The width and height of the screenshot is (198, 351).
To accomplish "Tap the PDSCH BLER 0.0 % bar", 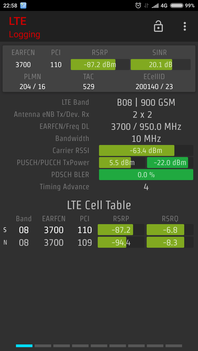I will pyautogui.click(x=146, y=175).
